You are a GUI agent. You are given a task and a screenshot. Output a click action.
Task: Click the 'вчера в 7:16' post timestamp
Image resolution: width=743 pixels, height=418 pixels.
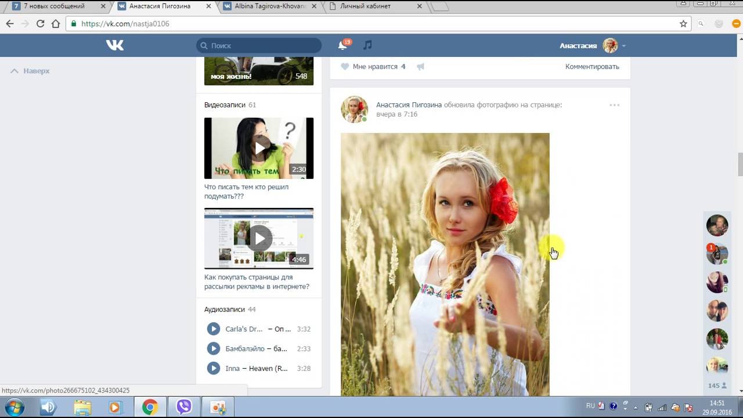coord(396,114)
